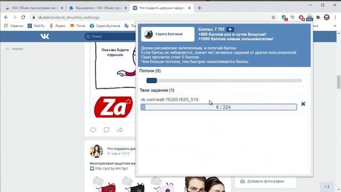This screenshot has width=341, height=192.
Task: Click the 6 / 224 task progress bar
Action: pyautogui.click(x=219, y=107)
